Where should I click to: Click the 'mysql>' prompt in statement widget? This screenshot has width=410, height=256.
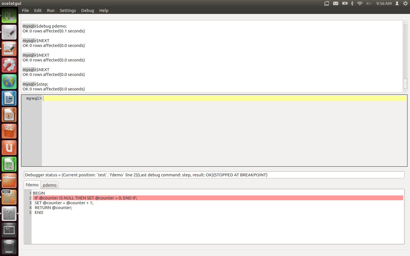coord(34,98)
